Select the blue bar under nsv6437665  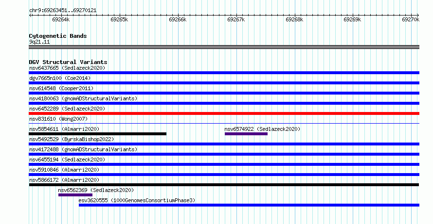[224, 73]
